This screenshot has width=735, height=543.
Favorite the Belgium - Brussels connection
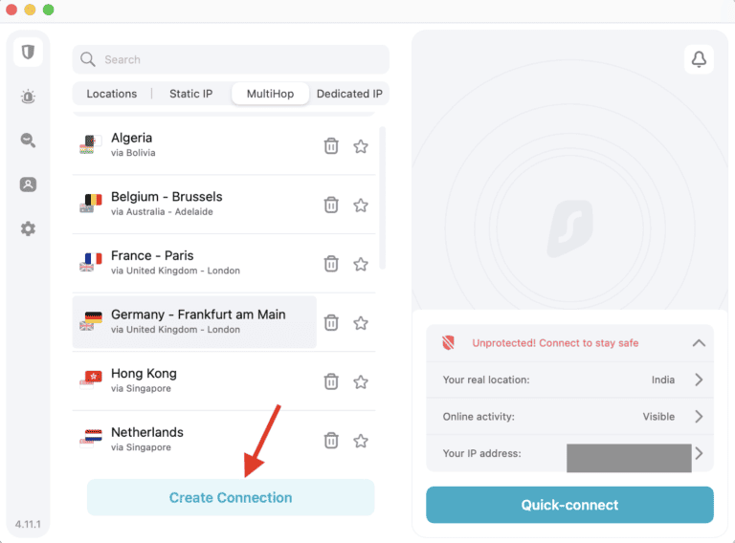tap(361, 205)
